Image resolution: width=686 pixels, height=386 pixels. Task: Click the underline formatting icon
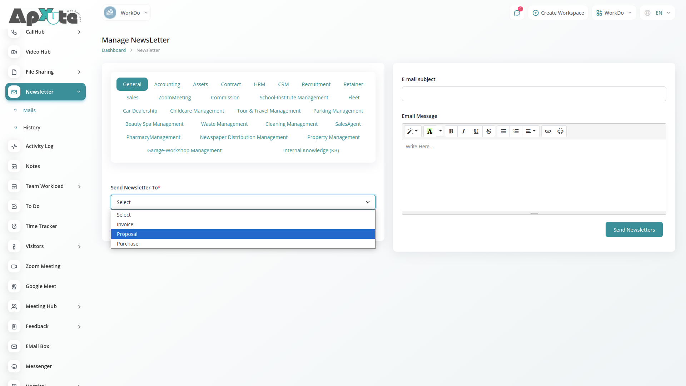[x=476, y=131]
